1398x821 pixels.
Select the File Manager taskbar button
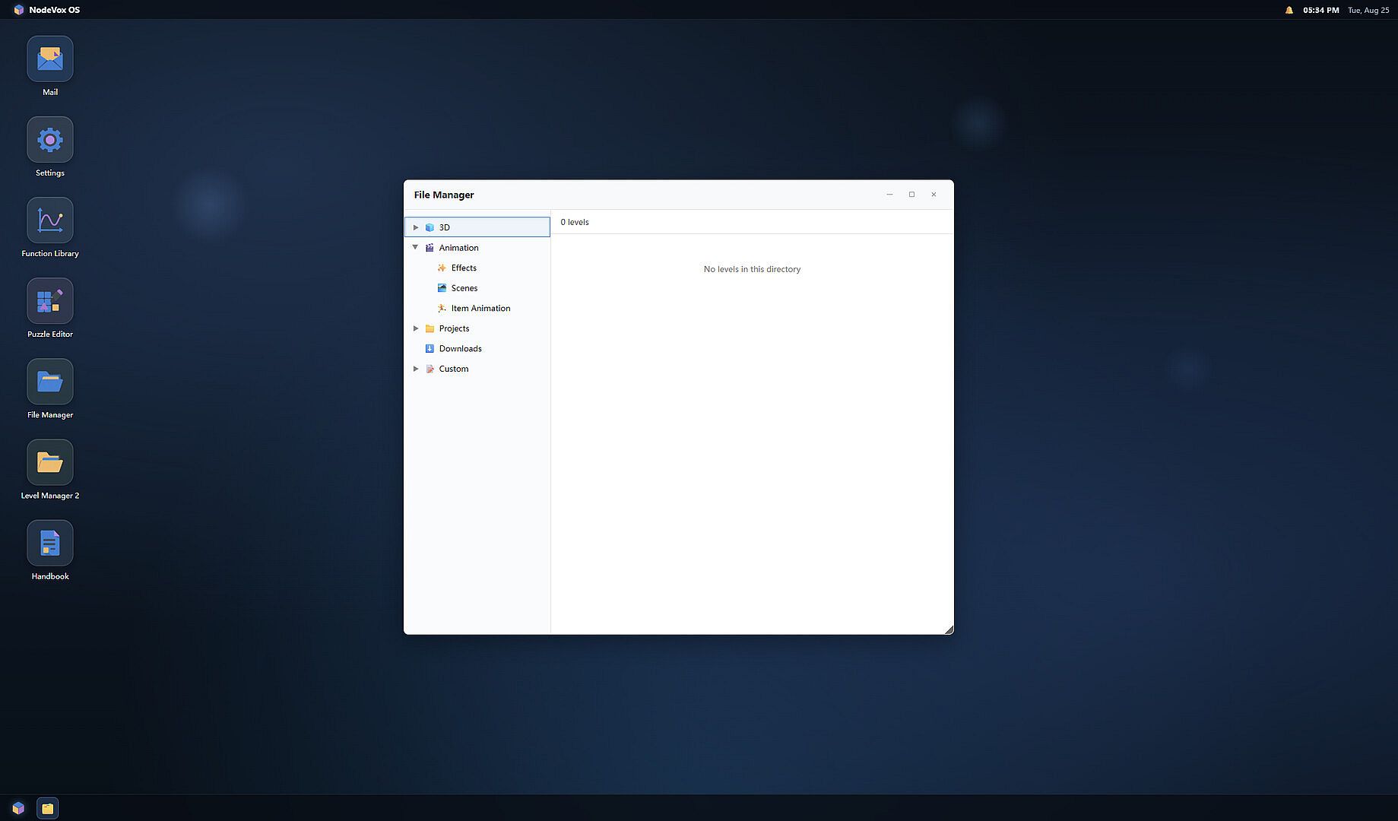pyautogui.click(x=47, y=808)
